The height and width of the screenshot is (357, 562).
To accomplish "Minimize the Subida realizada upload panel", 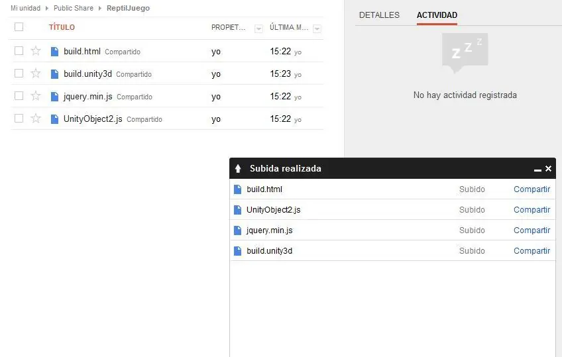I will point(537,170).
